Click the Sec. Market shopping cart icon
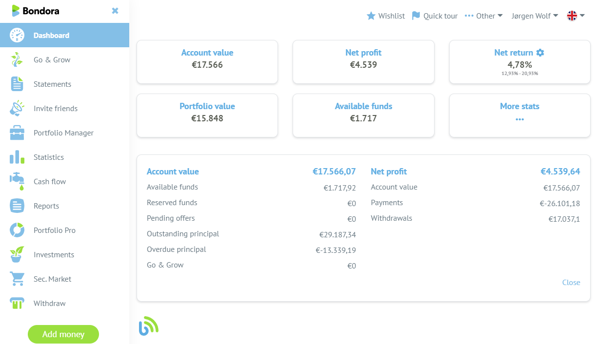 17,279
